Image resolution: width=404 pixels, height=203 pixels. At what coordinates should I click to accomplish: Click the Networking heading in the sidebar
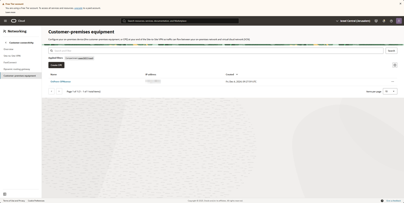[17, 31]
